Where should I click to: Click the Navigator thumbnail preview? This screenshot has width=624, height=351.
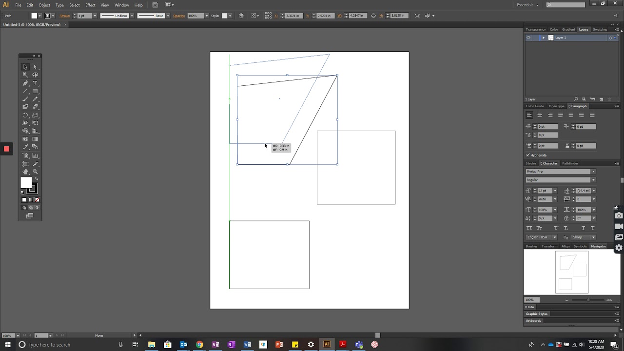pyautogui.click(x=572, y=272)
